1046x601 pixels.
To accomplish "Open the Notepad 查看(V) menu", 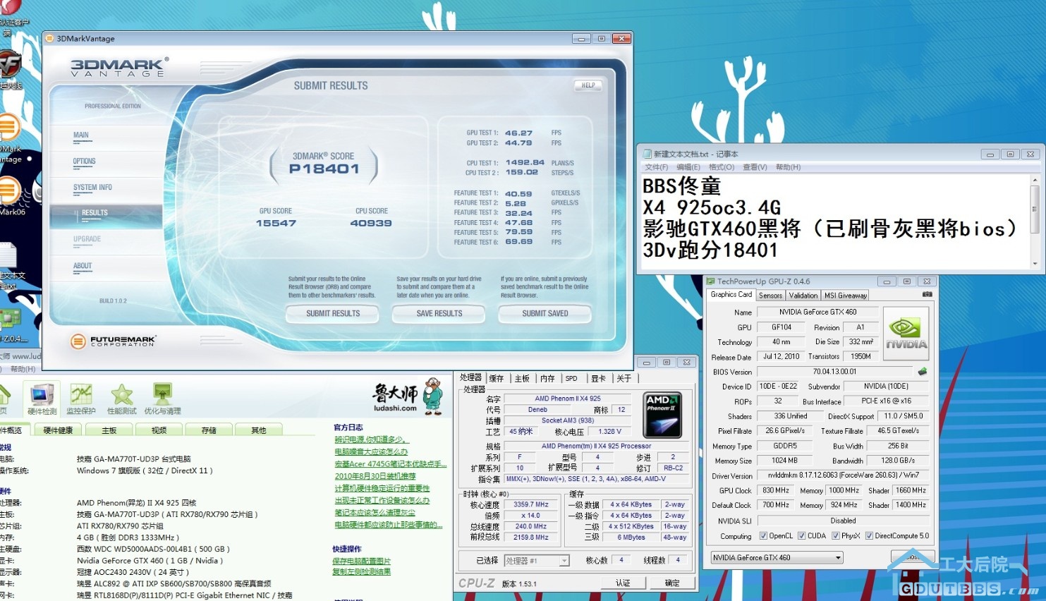I will click(x=755, y=167).
